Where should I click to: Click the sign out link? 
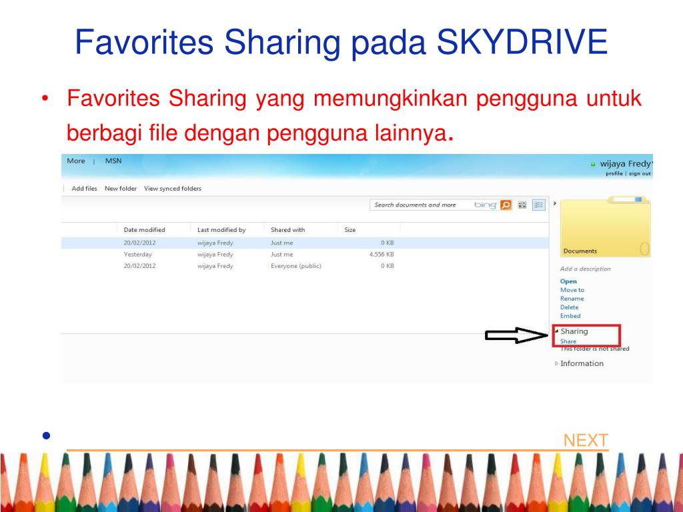[640, 173]
